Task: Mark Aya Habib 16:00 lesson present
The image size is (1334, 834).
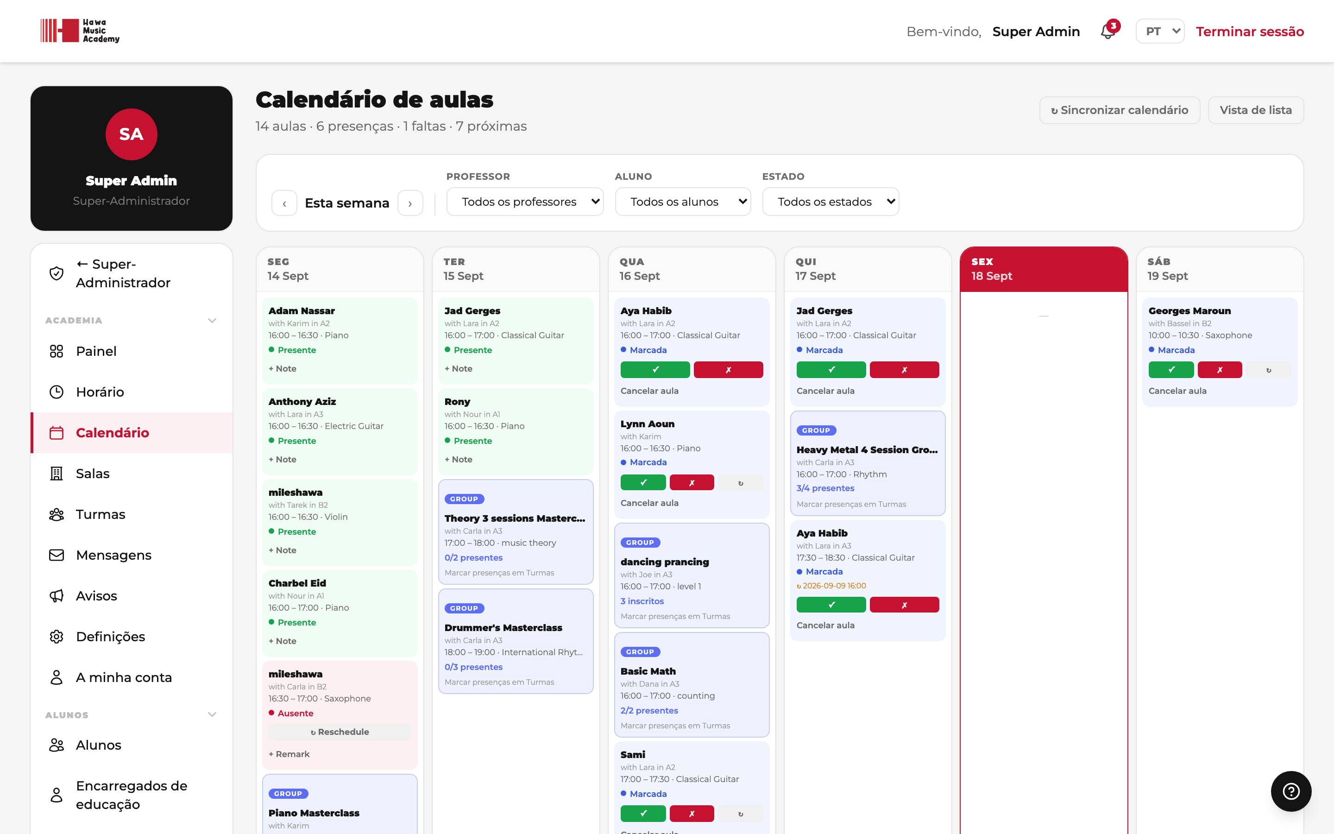Action: 655,370
